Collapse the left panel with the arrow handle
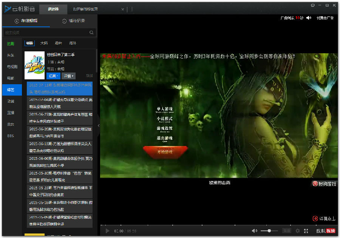This screenshot has height=238, width=340. click(x=99, y=125)
